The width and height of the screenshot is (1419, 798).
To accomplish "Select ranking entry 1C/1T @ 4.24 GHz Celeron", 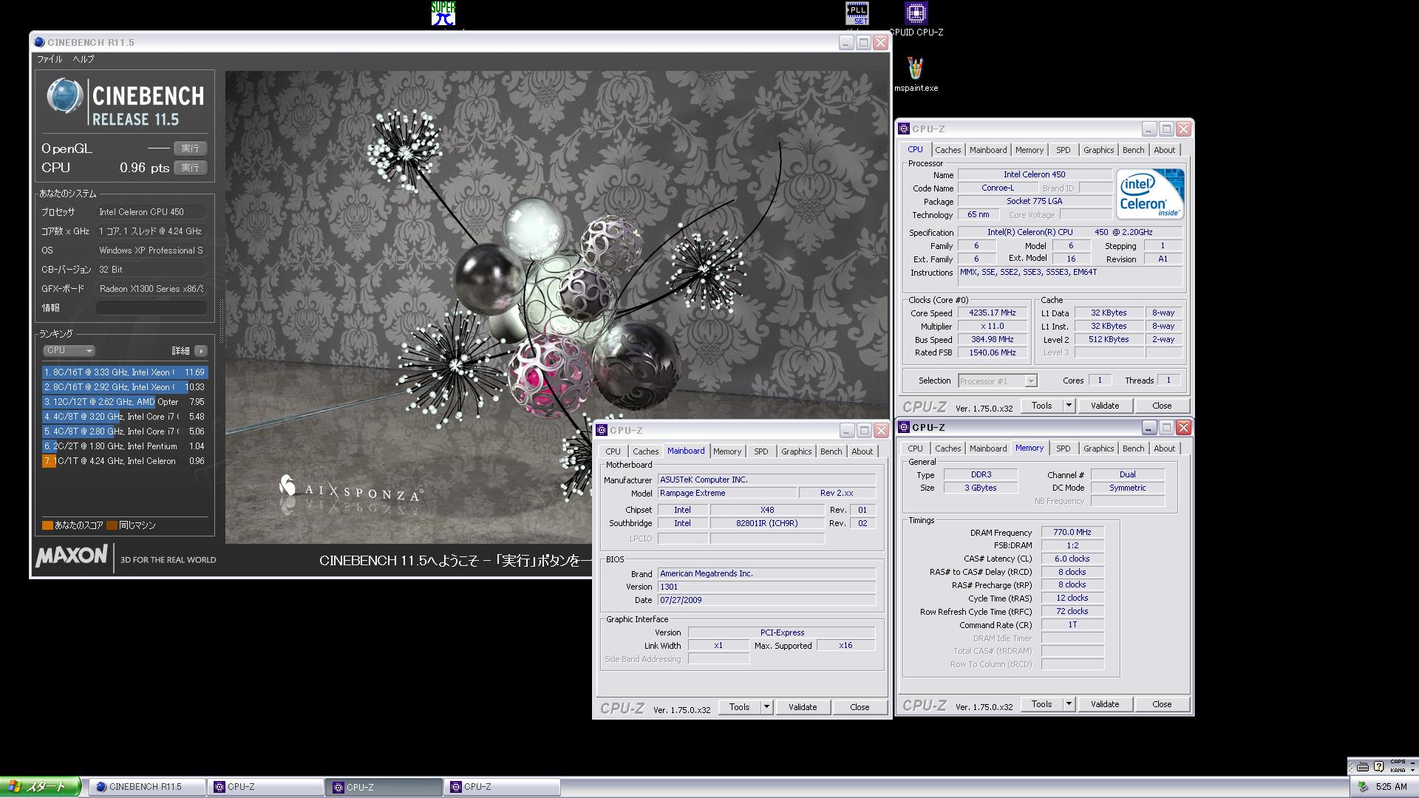I will click(x=124, y=461).
